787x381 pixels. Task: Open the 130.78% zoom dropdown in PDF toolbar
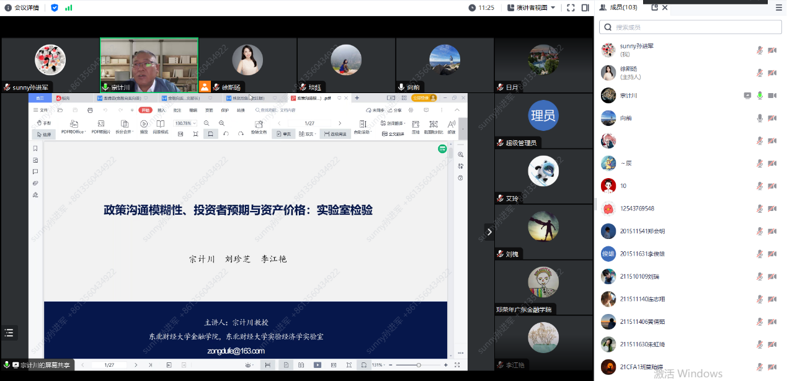tap(185, 123)
